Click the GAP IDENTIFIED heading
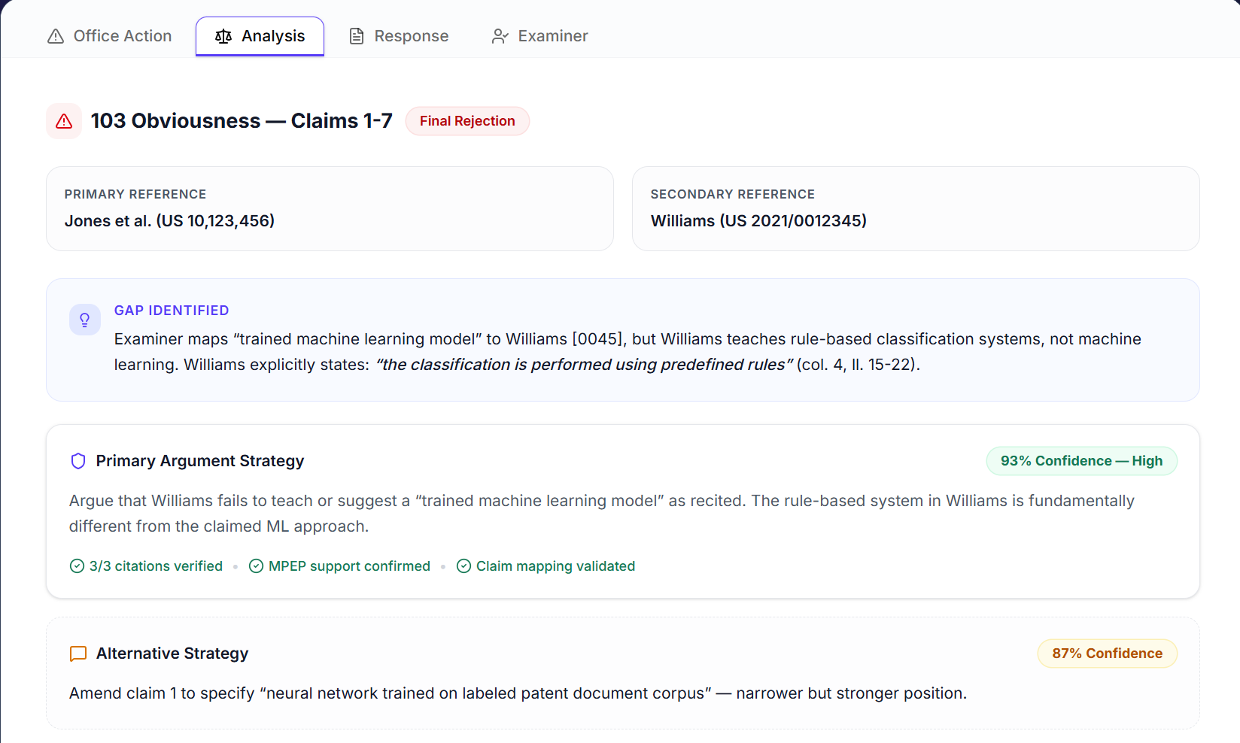1240x743 pixels. click(x=172, y=311)
